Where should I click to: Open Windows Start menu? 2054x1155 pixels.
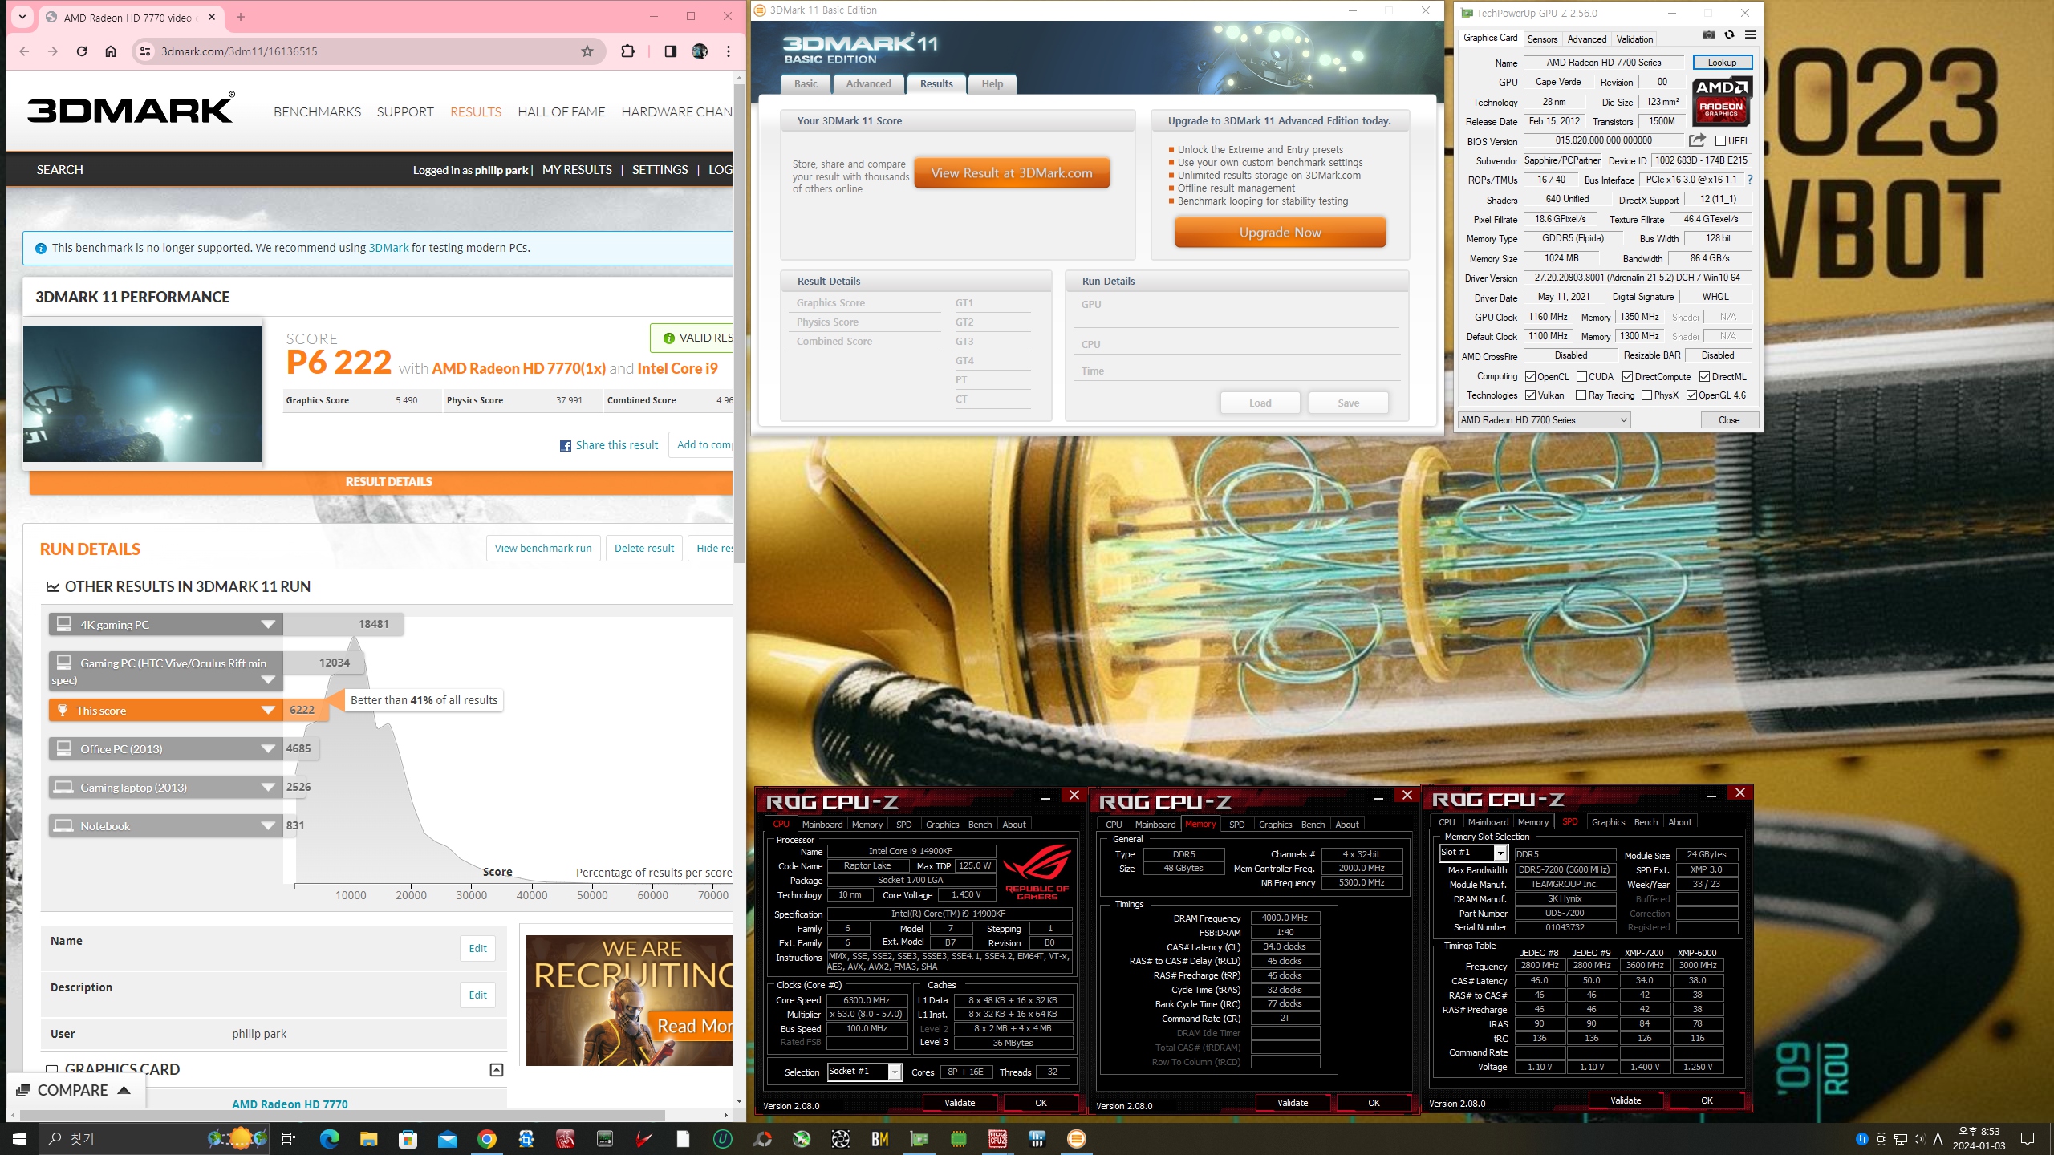19,1139
